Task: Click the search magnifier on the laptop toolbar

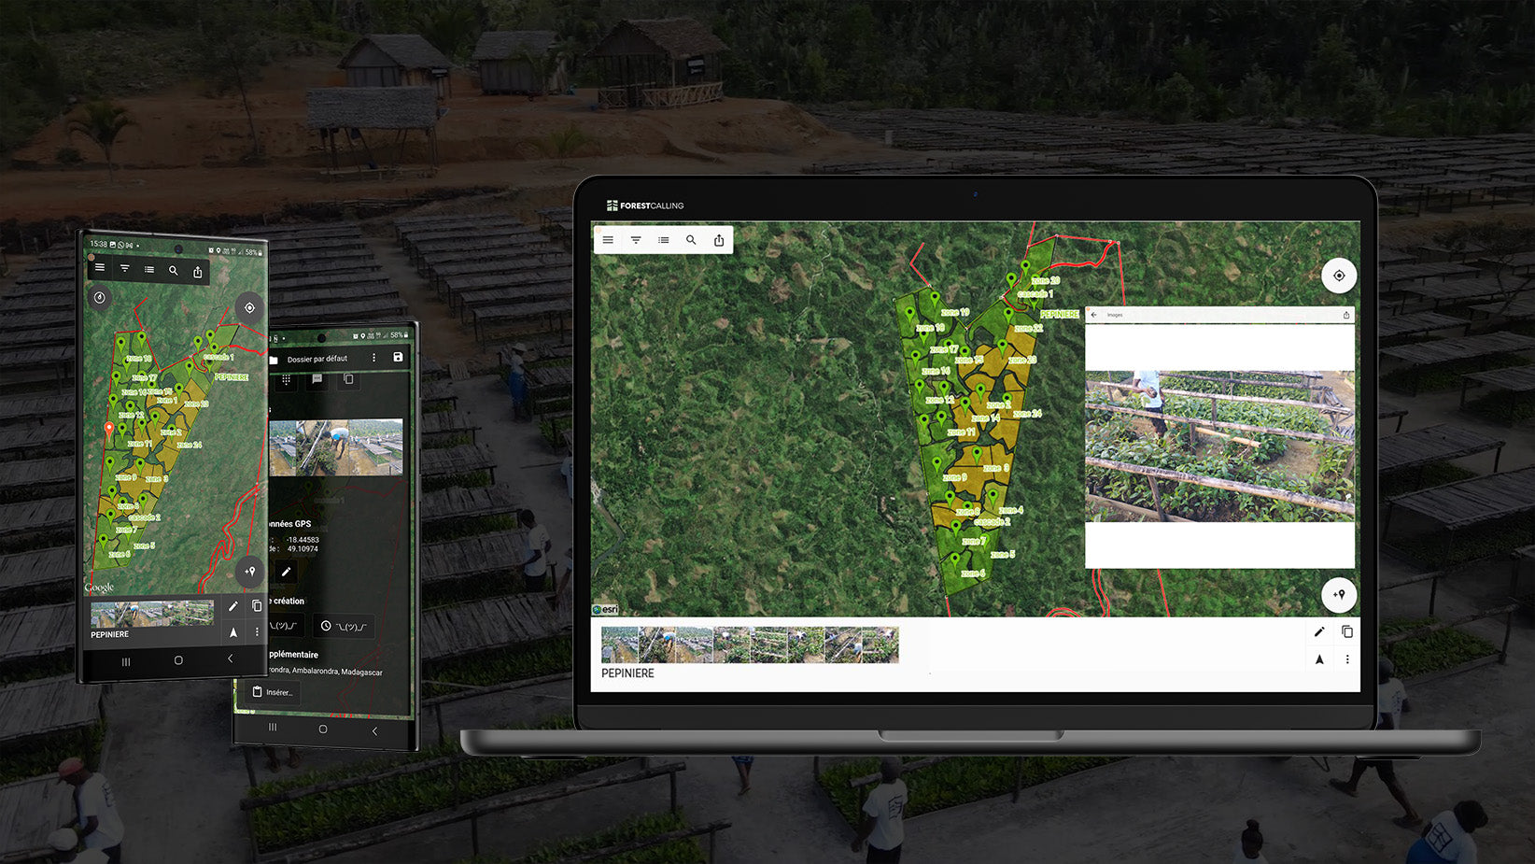Action: pos(691,240)
